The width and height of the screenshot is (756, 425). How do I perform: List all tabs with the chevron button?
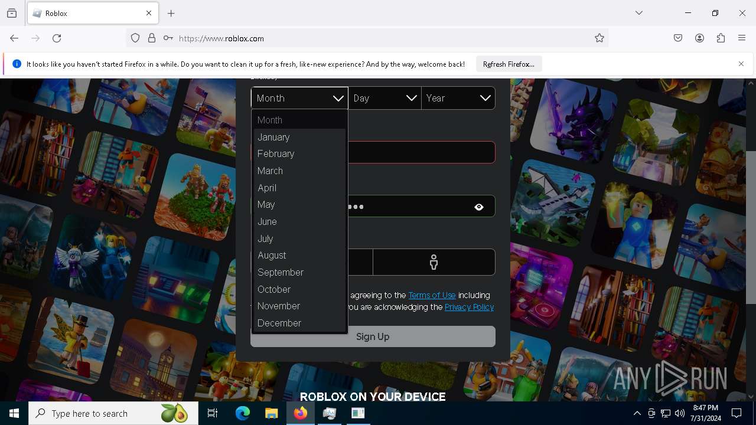pyautogui.click(x=639, y=13)
